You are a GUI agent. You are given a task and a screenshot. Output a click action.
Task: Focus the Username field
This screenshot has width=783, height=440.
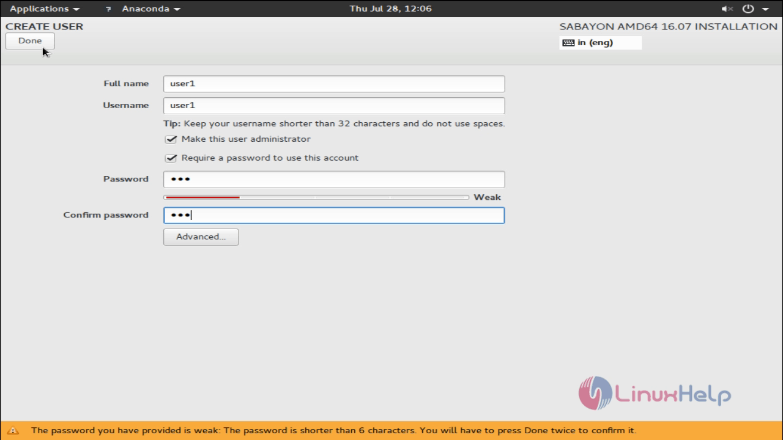point(334,105)
